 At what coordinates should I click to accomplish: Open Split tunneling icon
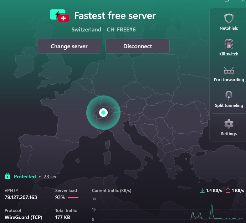coord(229,96)
